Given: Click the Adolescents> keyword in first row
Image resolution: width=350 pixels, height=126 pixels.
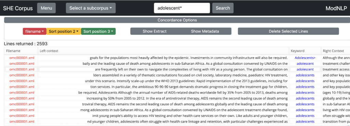Looking at the screenshot, I should pos(305,58).
